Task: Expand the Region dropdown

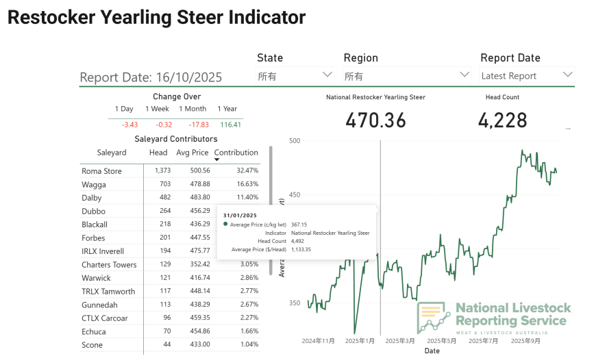Action: pyautogui.click(x=407, y=75)
